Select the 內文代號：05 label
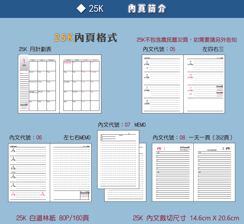The image size is (244, 224). coord(159,49)
